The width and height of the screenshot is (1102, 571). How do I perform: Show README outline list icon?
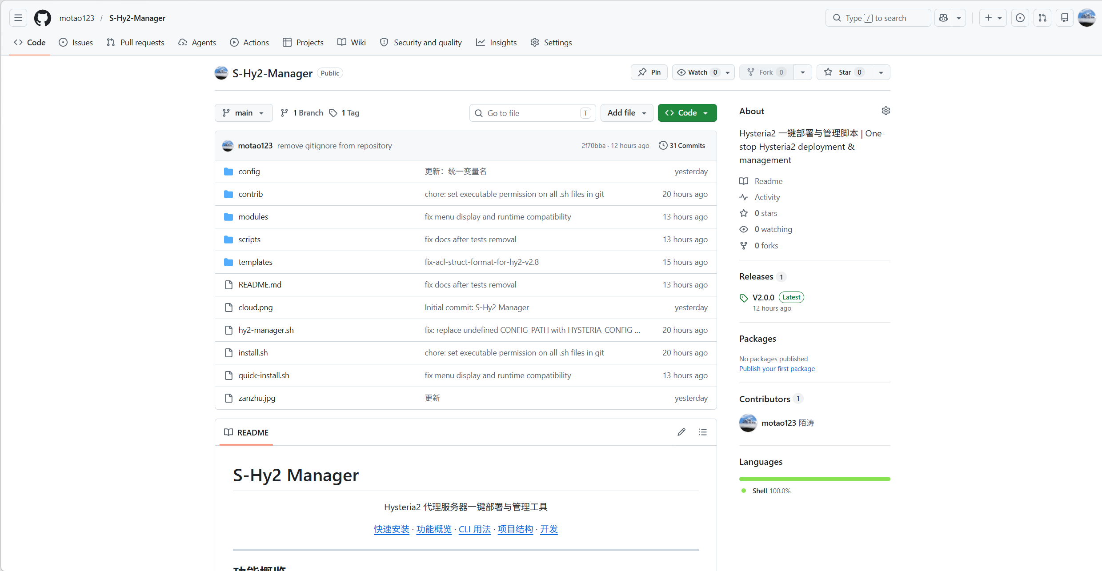click(x=702, y=432)
